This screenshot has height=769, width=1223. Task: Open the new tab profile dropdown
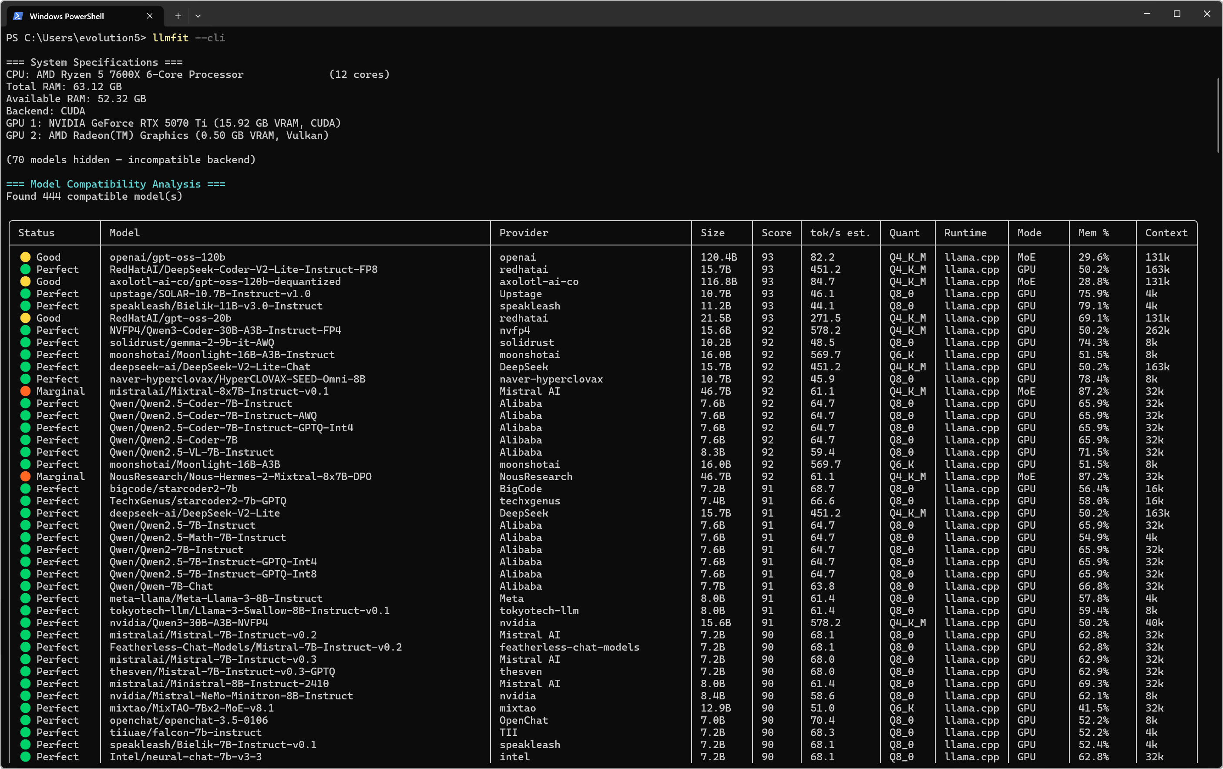click(x=198, y=16)
